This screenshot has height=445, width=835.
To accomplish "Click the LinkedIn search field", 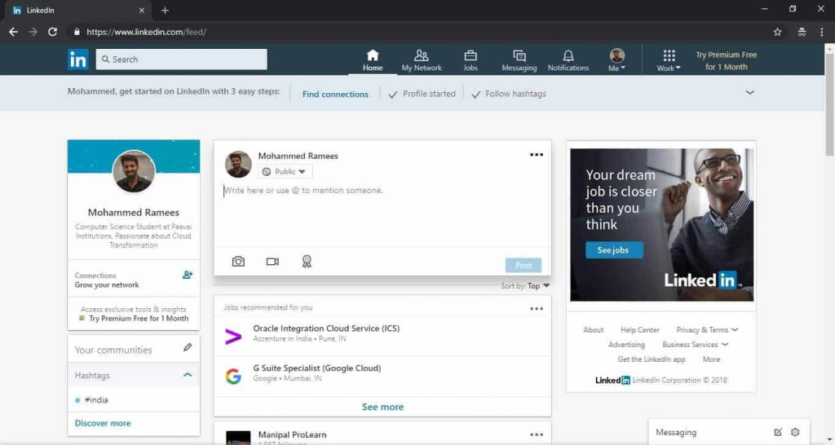I will click(181, 59).
